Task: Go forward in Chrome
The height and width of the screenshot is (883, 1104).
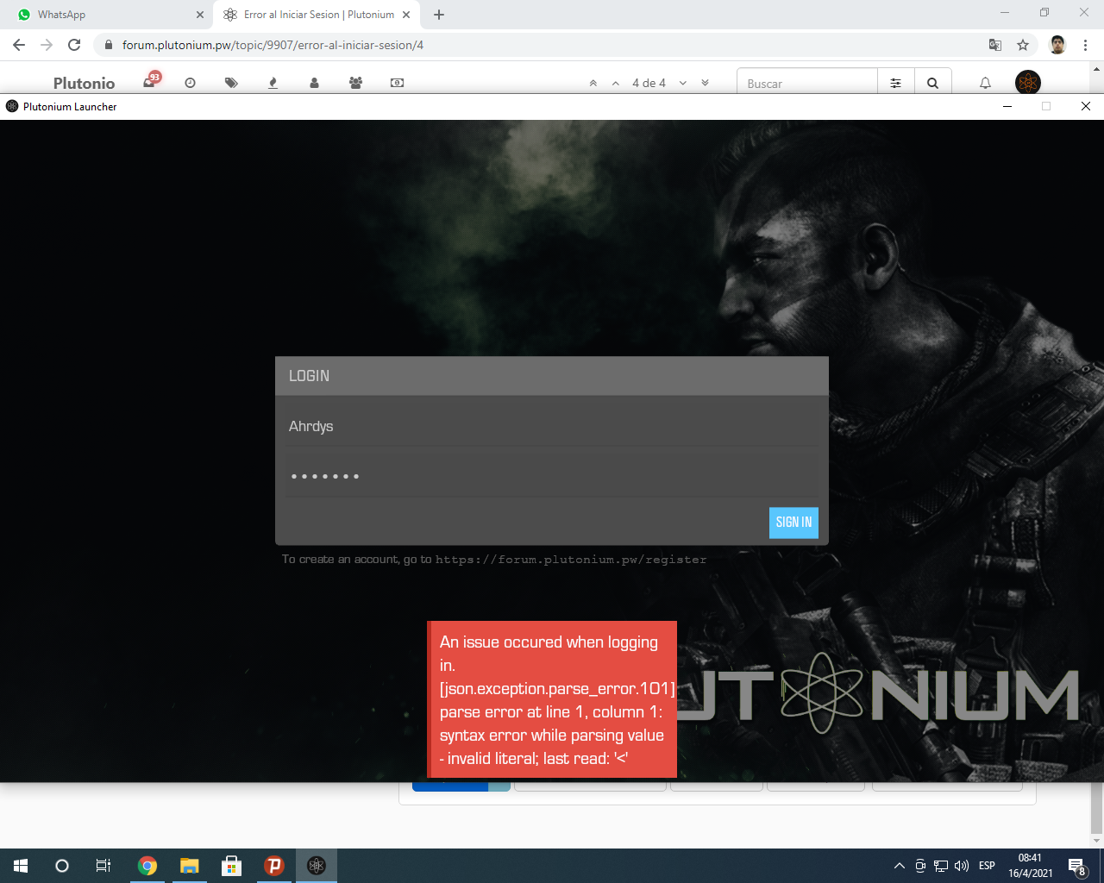Action: (47, 45)
